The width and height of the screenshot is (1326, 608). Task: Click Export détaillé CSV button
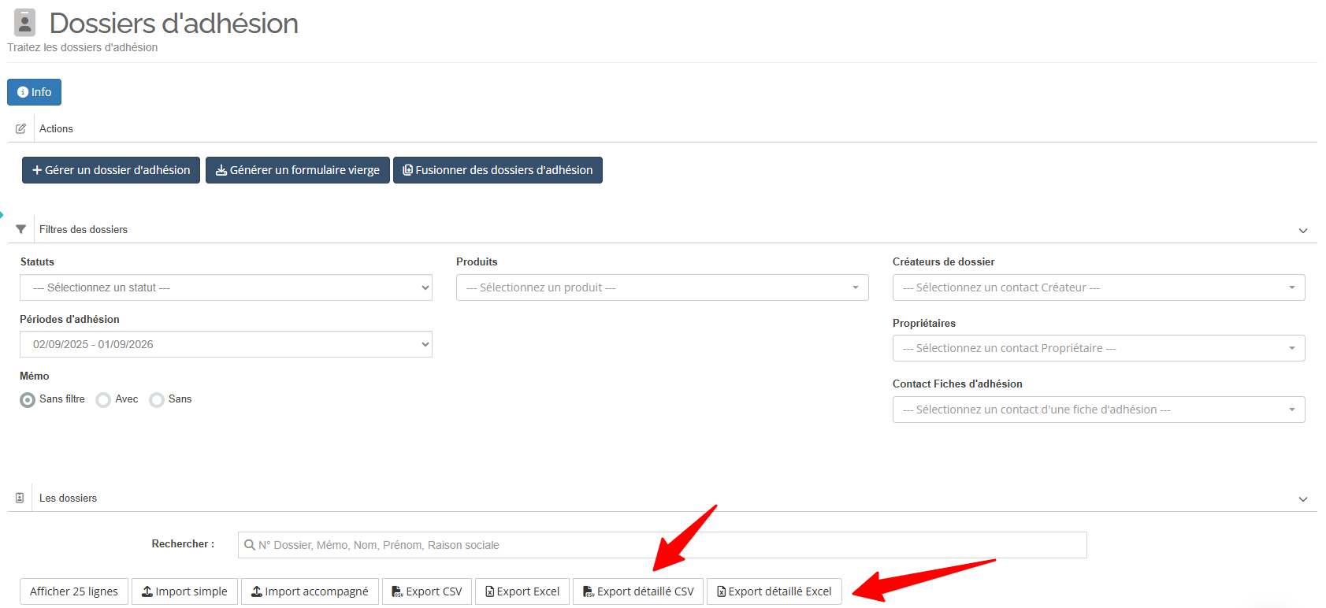click(x=638, y=591)
